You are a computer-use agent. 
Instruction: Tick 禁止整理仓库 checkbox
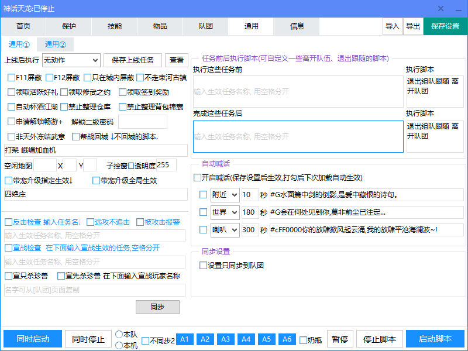click(64, 107)
